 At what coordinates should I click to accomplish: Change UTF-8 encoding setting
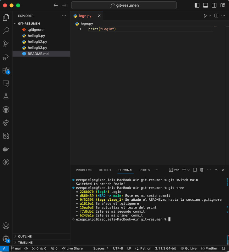point(118,249)
